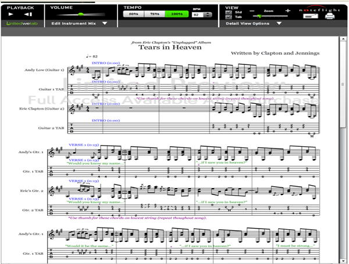The height and width of the screenshot is (264, 349).
Task: Click the "Gtr. 2 TAB" label
Action: [33, 210]
